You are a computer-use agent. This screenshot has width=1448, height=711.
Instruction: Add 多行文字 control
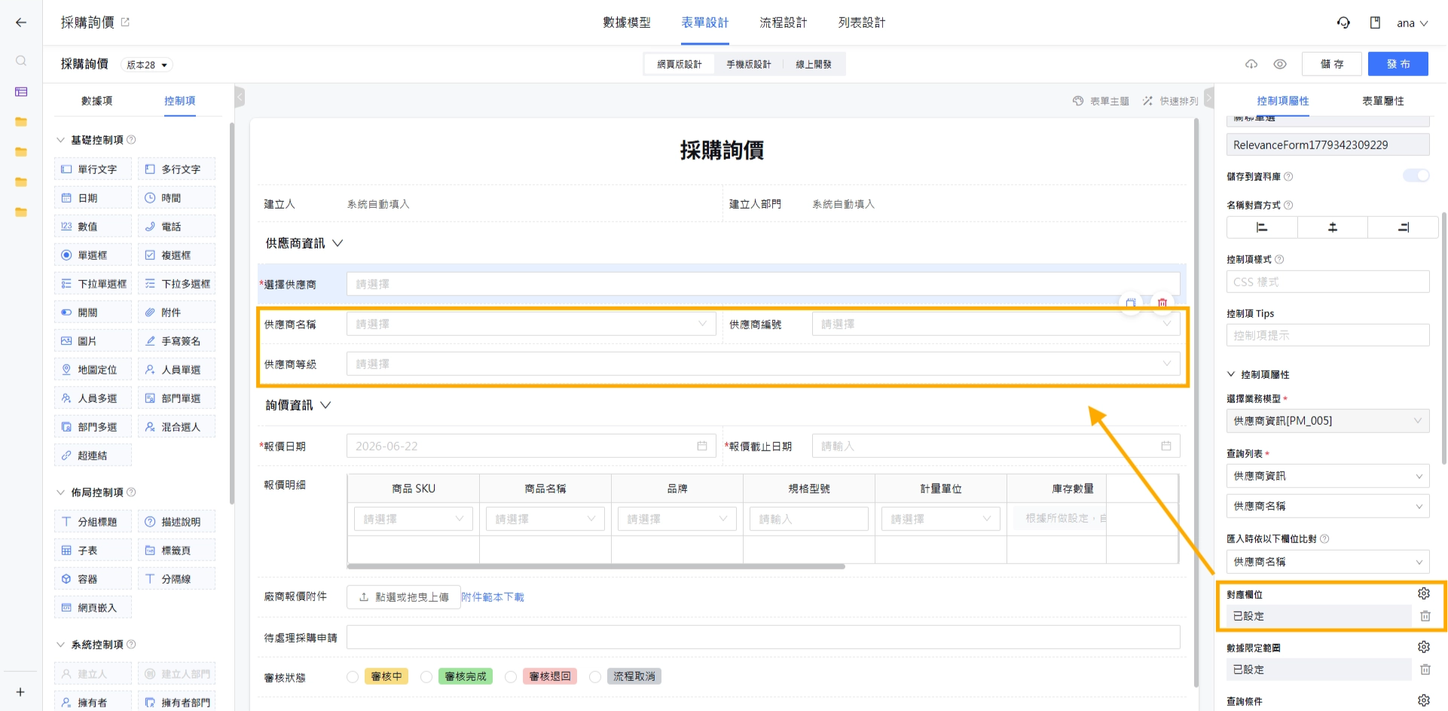[x=176, y=169]
